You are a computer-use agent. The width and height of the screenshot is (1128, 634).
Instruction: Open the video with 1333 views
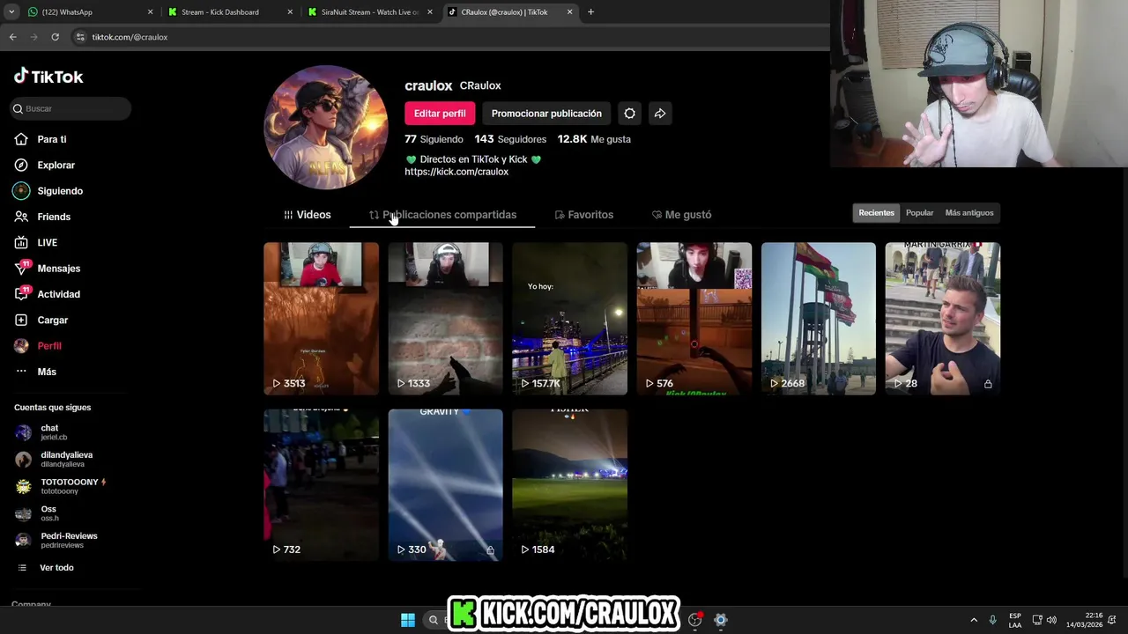pos(445,319)
